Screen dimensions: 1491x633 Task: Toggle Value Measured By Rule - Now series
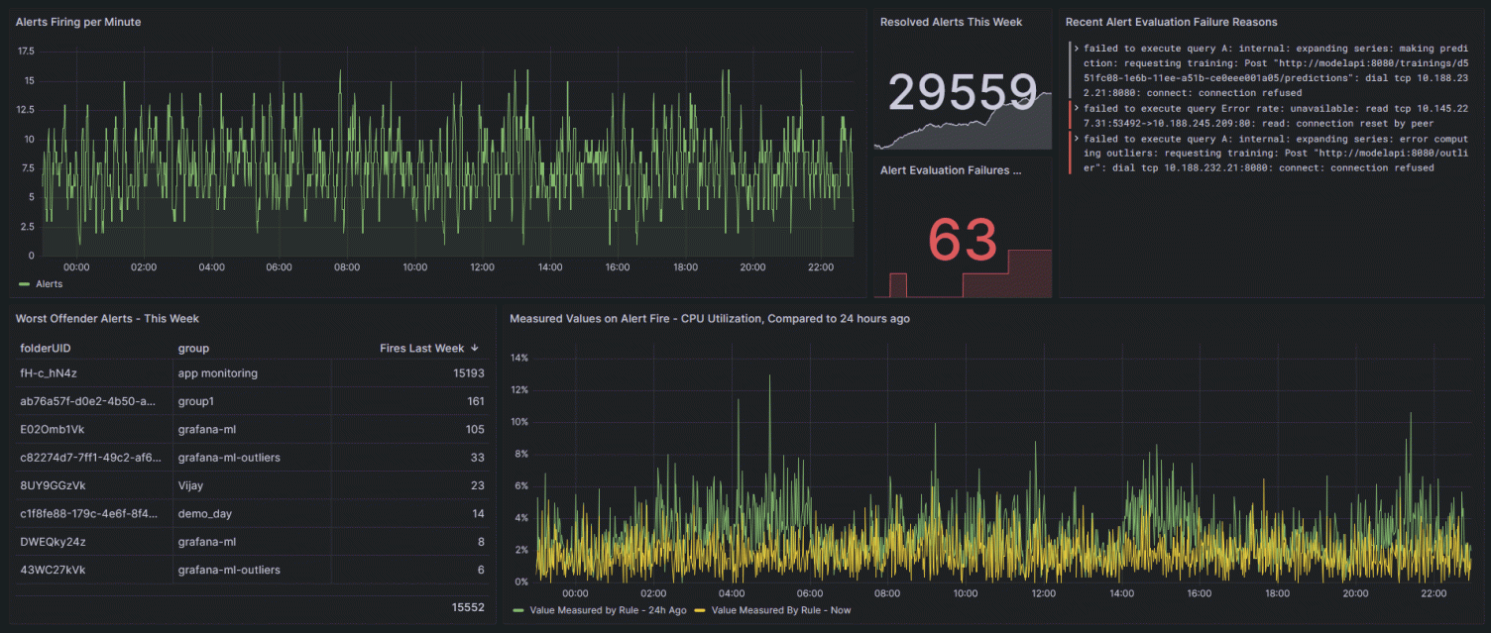click(x=781, y=610)
